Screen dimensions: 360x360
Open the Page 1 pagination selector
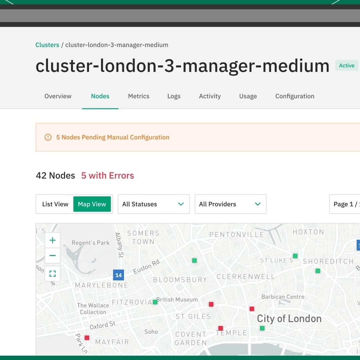click(x=345, y=204)
